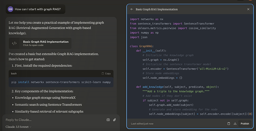The image size is (256, 131).
Task: Click the 'Last edited just now' status text
Action: click(142, 124)
